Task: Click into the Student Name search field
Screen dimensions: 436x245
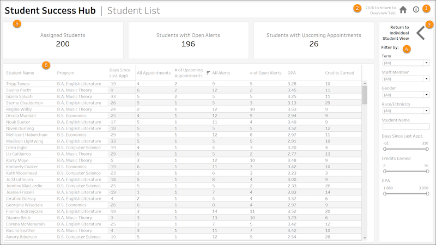Action: 405,126
